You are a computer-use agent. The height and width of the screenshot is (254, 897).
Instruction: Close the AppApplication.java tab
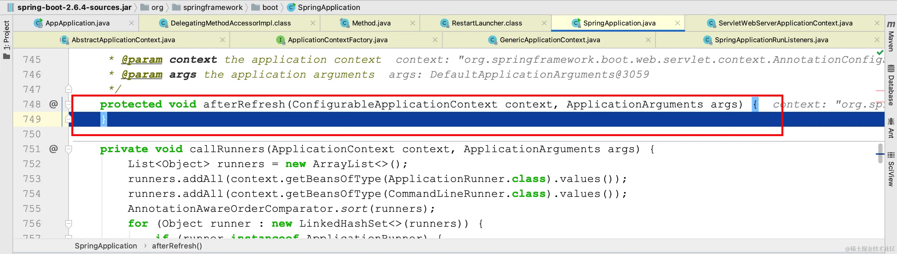tap(131, 23)
